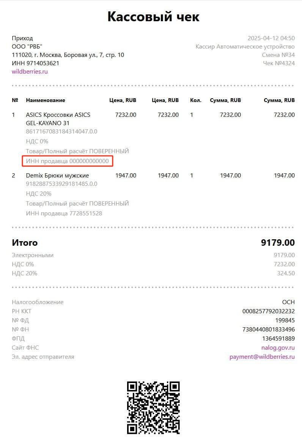Open the wildberries.ru link
302x438 pixels.
point(30,72)
